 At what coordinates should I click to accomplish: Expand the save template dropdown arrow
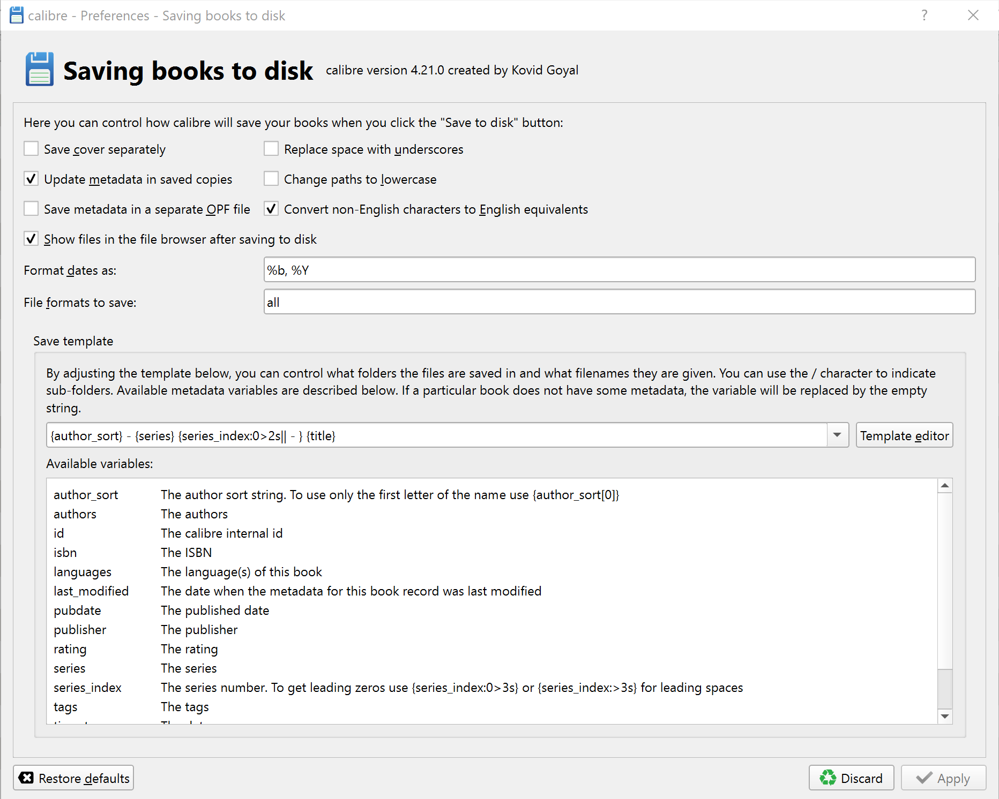click(837, 435)
